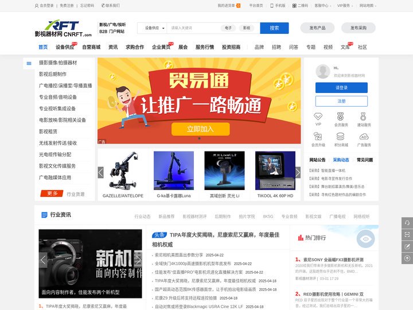The image size is (413, 310).
Task: Switch to 常见问题 tab
Action: [x=365, y=160]
